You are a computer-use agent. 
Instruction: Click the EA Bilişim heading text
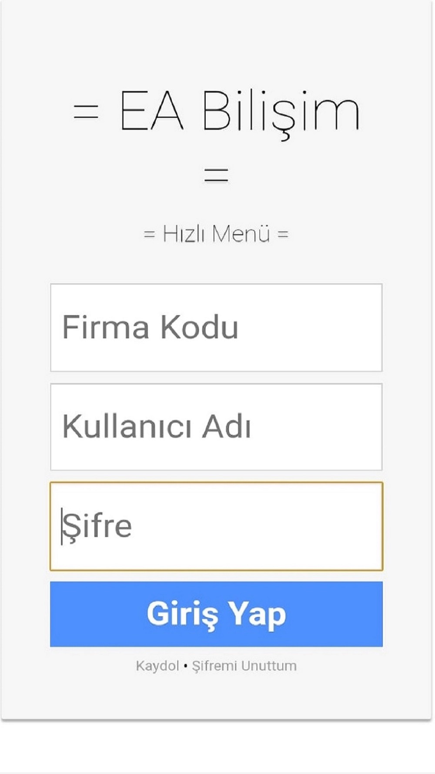(x=239, y=112)
